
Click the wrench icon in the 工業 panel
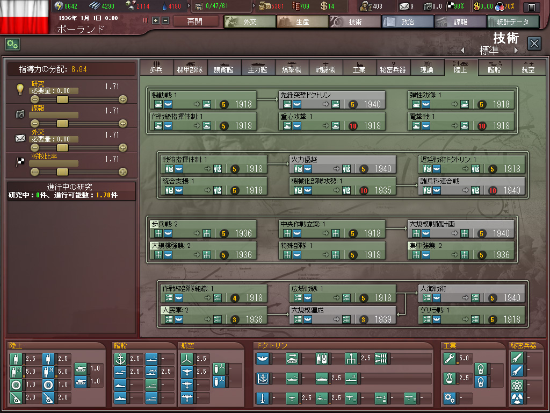click(449, 358)
